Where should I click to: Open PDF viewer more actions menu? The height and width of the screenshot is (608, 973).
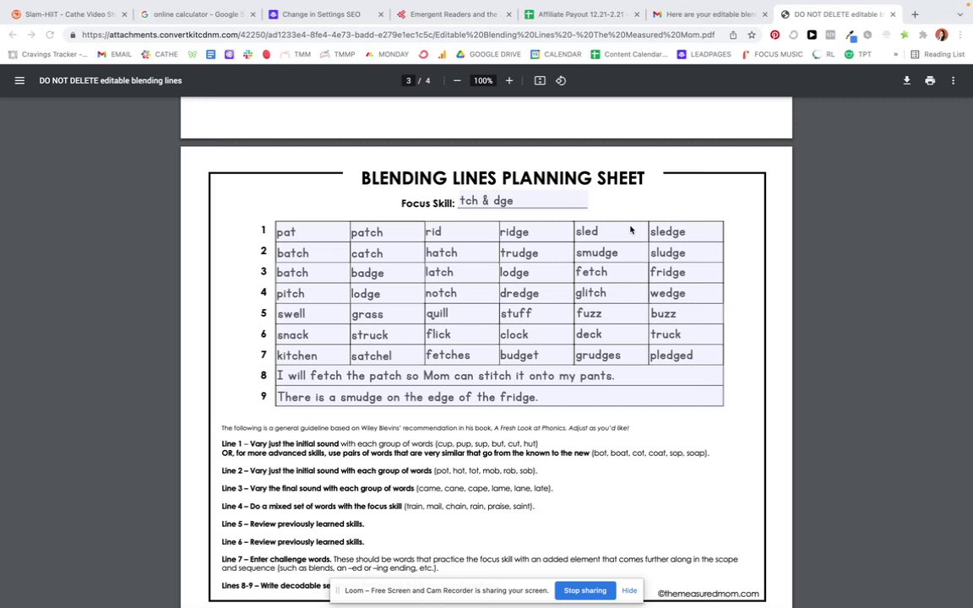pyautogui.click(x=953, y=81)
